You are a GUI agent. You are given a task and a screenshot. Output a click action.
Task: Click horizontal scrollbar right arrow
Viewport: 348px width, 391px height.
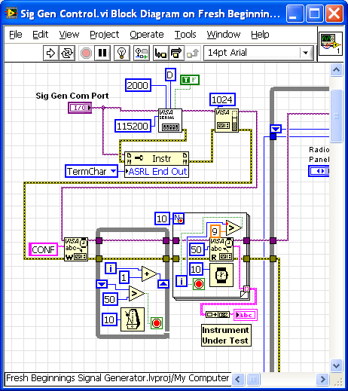tap(322, 379)
